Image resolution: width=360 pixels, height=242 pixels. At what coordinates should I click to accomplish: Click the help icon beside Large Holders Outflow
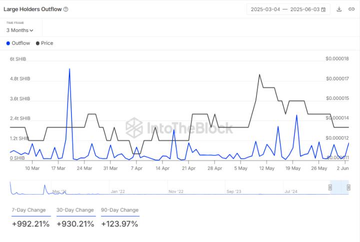coord(66,9)
